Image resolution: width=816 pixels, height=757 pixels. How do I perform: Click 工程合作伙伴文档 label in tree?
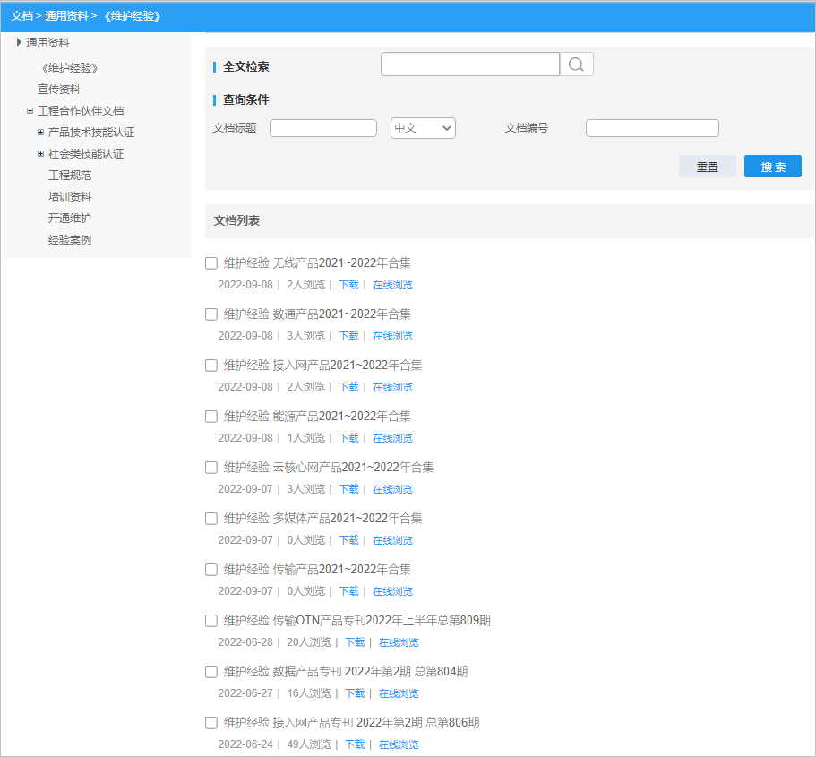(81, 110)
